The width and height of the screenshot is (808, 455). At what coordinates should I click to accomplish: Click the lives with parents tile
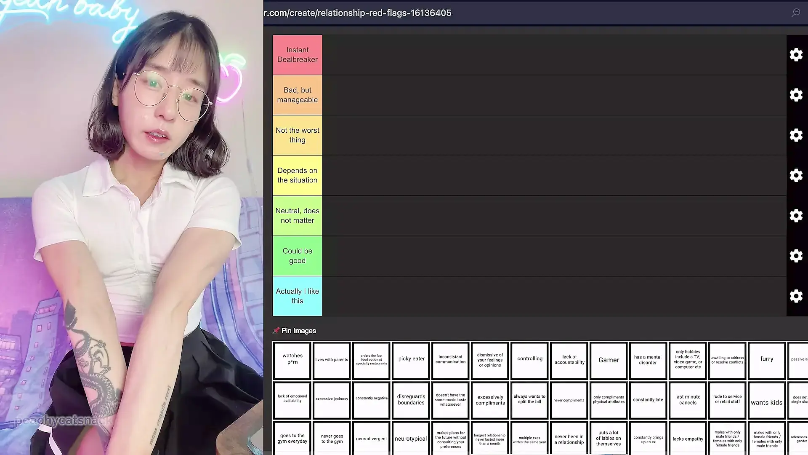332,360
